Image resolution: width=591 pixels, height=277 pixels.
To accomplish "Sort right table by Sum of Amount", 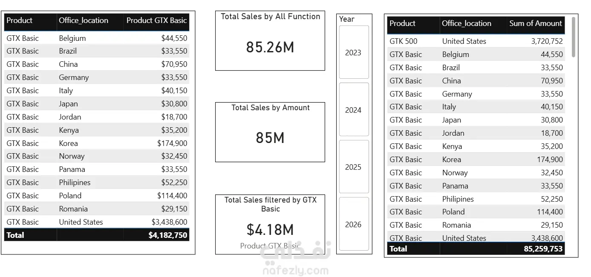I will pyautogui.click(x=536, y=23).
